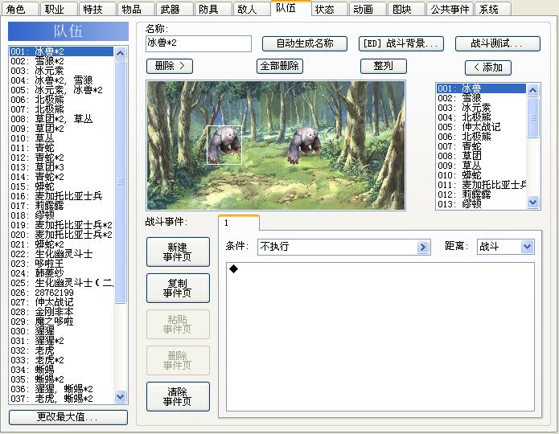
Task: Select troop 016: 麦加托比亚士兵
Action: (61, 196)
